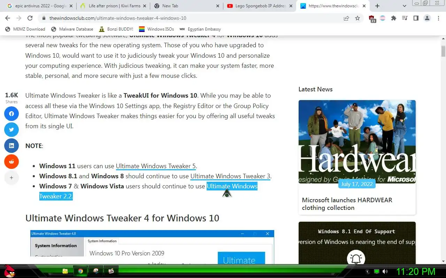
Task: Open the Chrome three-dot menu
Action: pos(438,18)
